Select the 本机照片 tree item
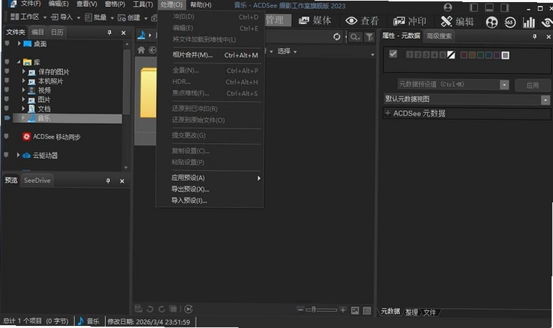Image resolution: width=553 pixels, height=328 pixels. point(50,81)
